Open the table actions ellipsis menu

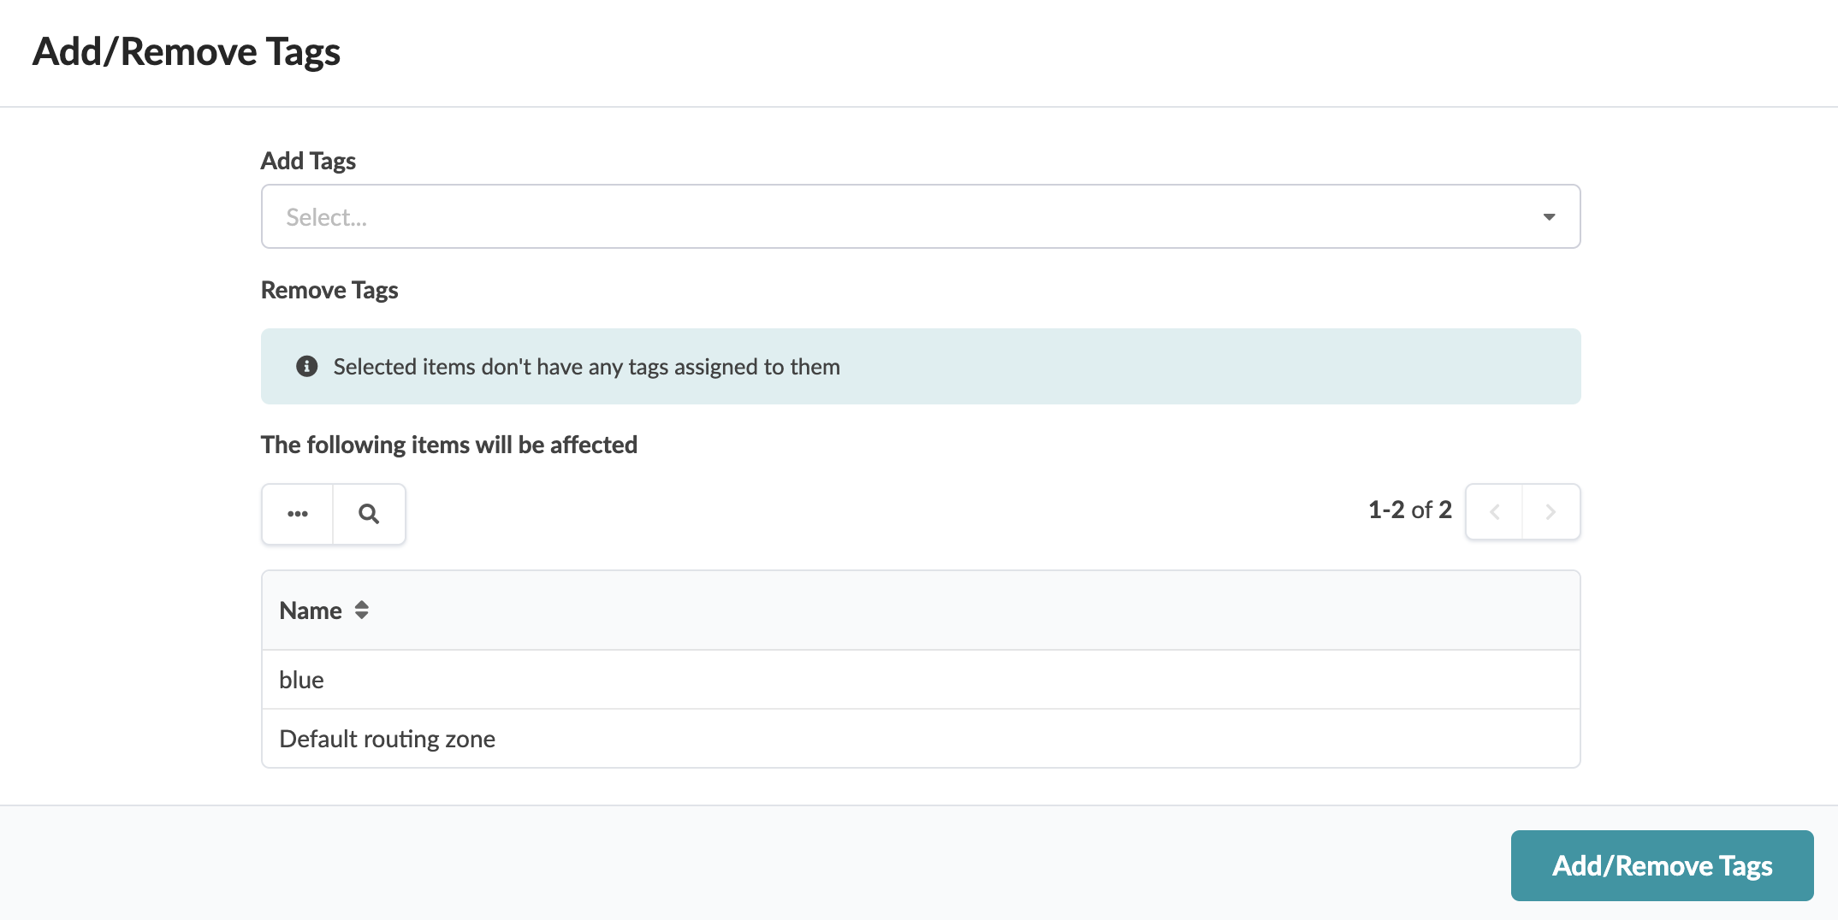(x=298, y=513)
